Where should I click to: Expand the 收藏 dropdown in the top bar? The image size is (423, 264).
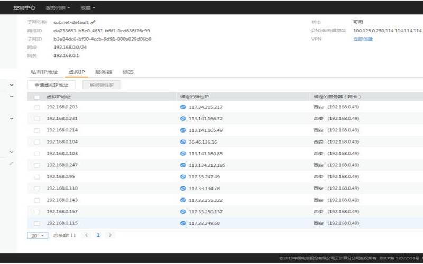pos(88,8)
